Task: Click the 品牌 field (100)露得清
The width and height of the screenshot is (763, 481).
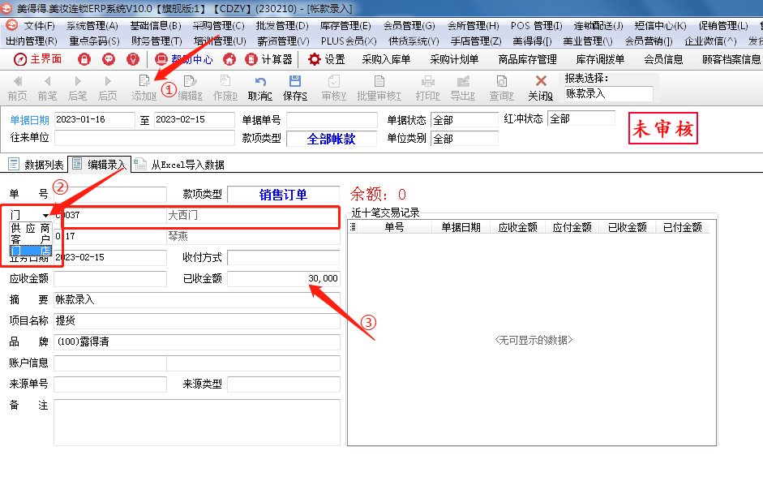Action: (x=197, y=341)
